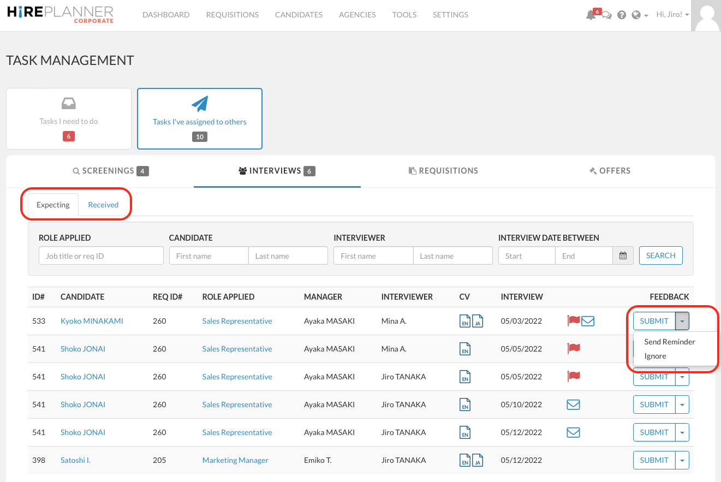Click the Job title or req ID field
The image size is (721, 482).
[x=100, y=255]
